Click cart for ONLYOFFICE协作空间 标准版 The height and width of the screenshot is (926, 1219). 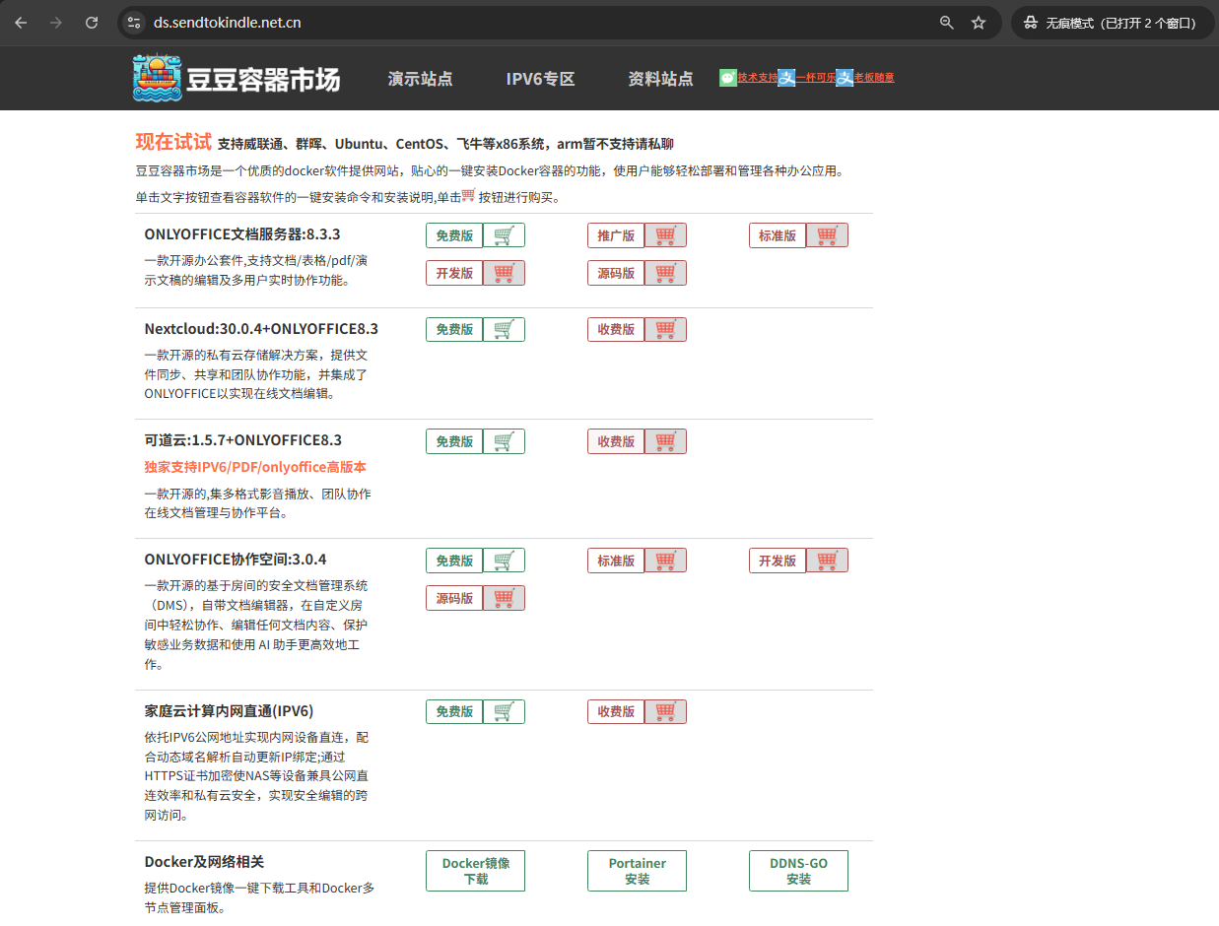point(665,561)
